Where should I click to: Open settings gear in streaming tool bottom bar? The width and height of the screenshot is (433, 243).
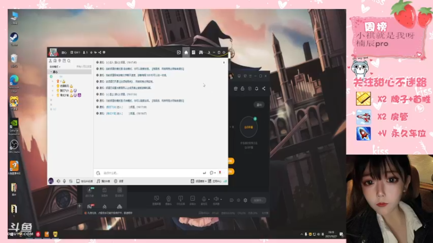(x=245, y=200)
